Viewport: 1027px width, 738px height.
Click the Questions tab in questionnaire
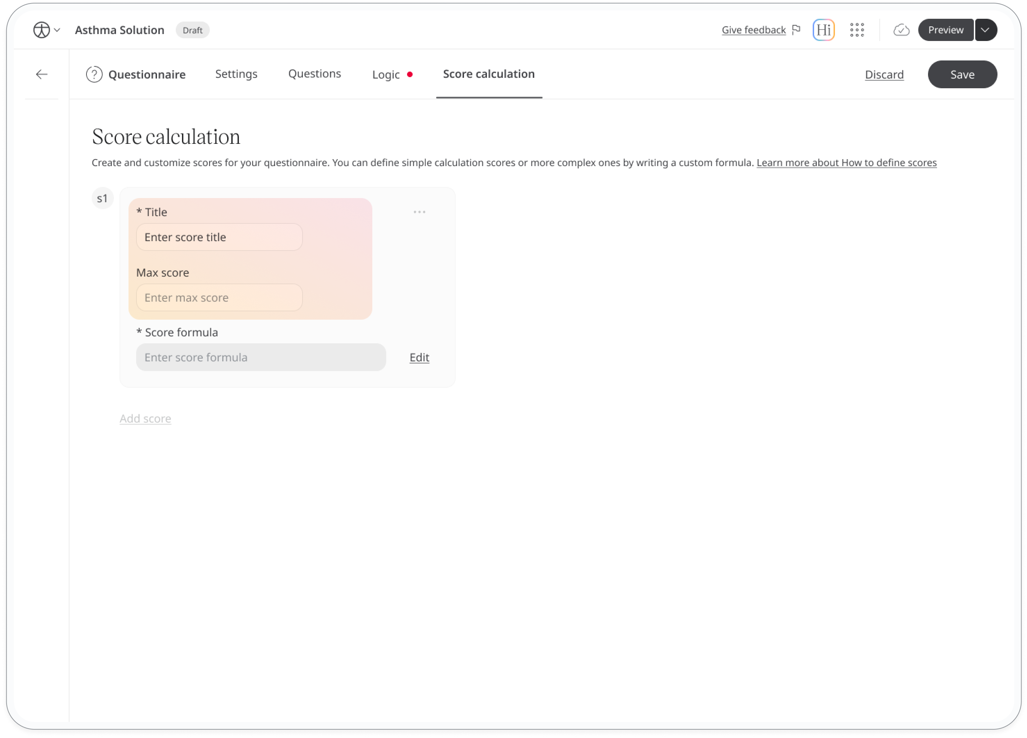(x=314, y=73)
